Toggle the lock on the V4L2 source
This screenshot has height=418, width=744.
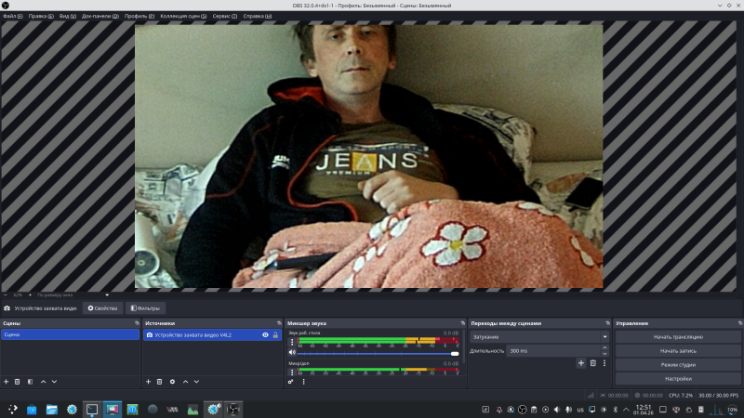(275, 334)
